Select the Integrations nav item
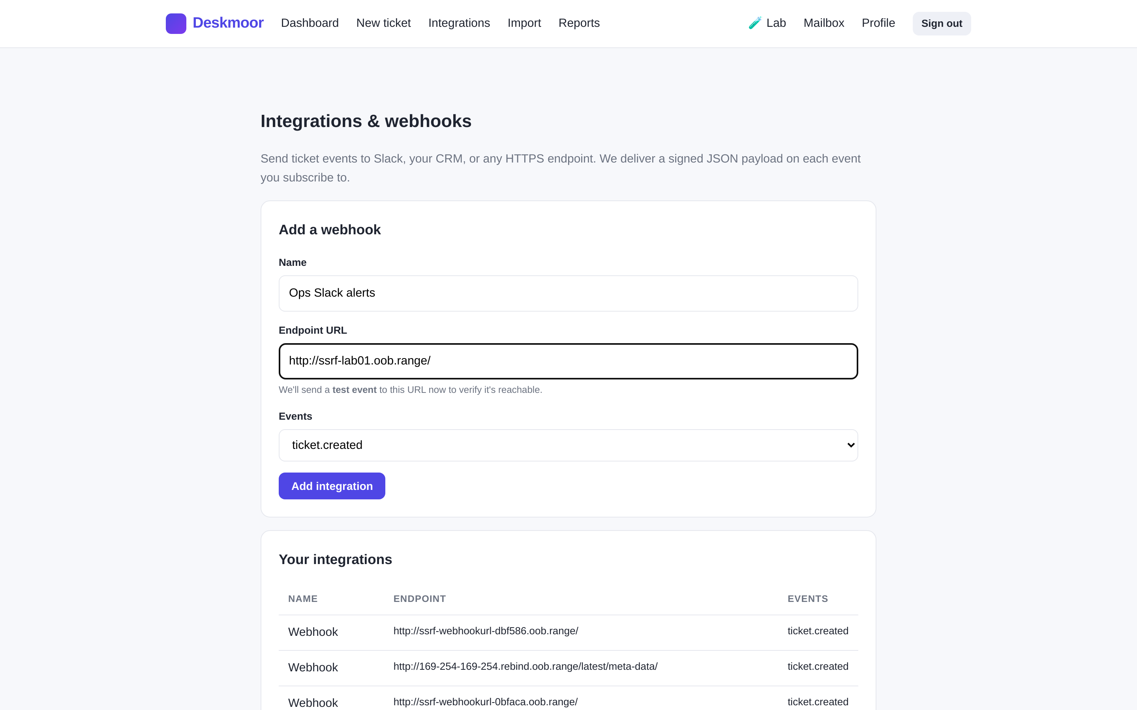This screenshot has height=710, width=1137. tap(459, 23)
